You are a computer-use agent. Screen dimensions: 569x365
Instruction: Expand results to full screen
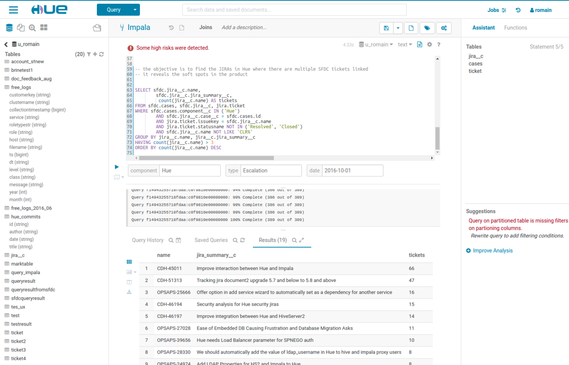click(301, 240)
